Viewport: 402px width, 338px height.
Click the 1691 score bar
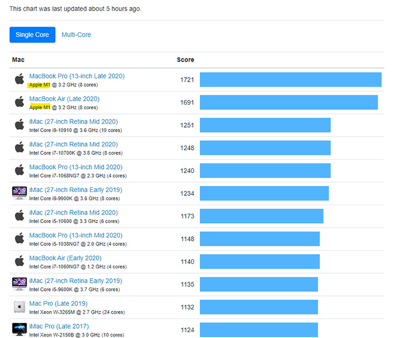(289, 102)
